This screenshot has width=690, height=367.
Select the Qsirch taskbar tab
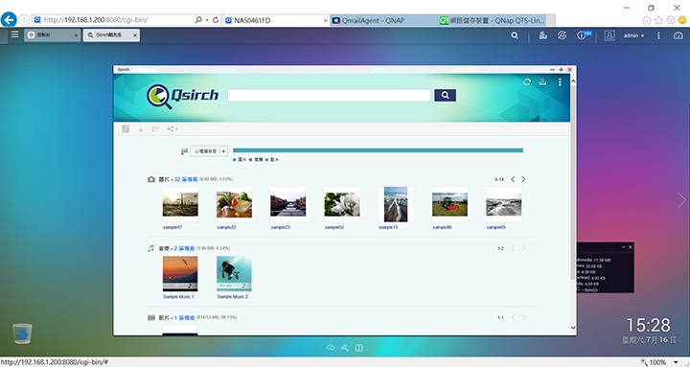111,35
